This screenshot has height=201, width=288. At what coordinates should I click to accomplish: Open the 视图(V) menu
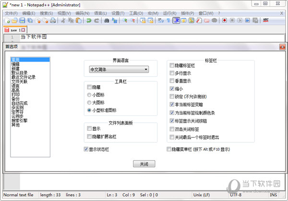(x=64, y=13)
